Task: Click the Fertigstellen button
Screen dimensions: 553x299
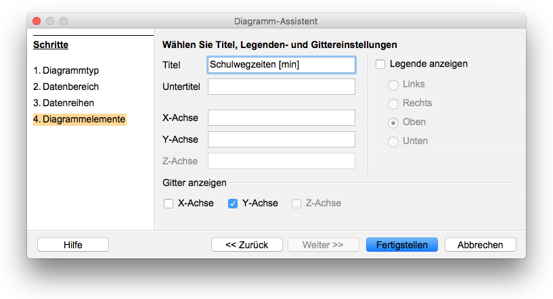Action: pos(401,245)
